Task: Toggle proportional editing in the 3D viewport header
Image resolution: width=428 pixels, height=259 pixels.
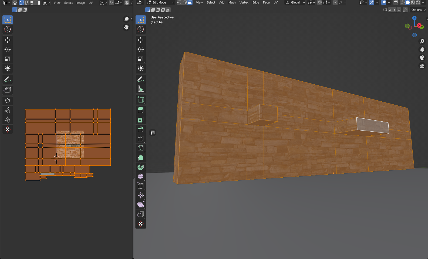Action: [x=335, y=2]
